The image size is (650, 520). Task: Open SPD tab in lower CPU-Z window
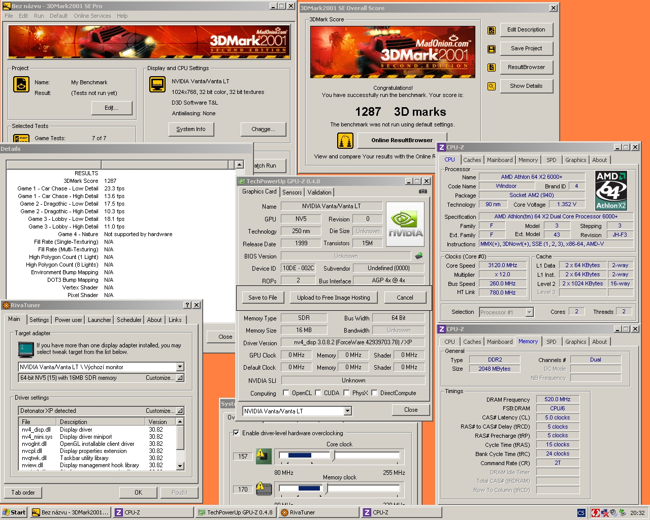(551, 342)
